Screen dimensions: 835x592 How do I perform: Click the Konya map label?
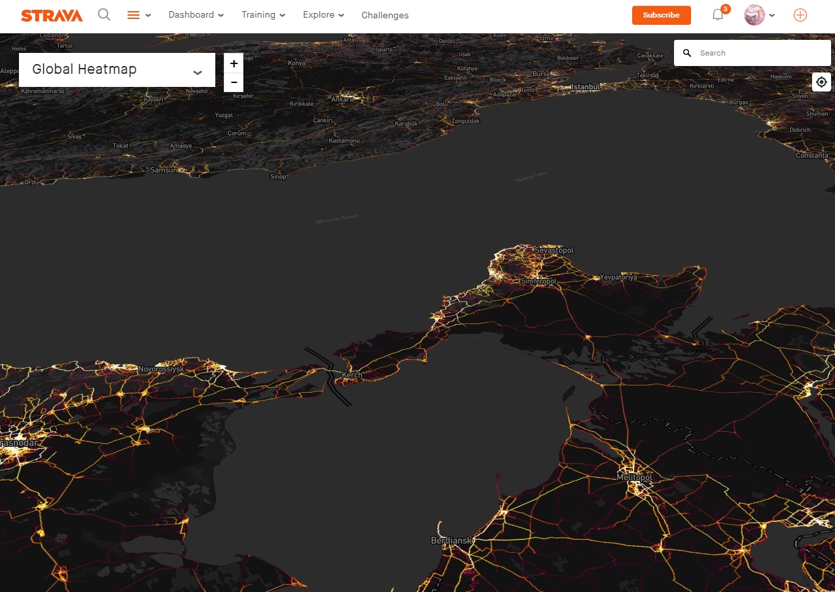point(297,63)
